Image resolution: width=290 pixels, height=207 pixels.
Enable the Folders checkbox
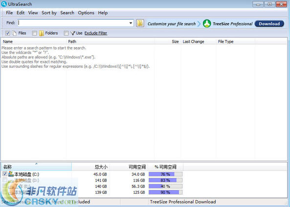point(34,33)
